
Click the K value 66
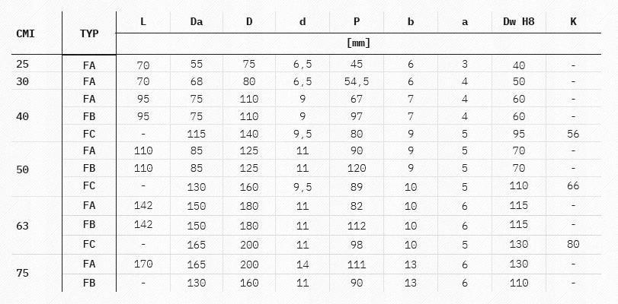click(573, 185)
